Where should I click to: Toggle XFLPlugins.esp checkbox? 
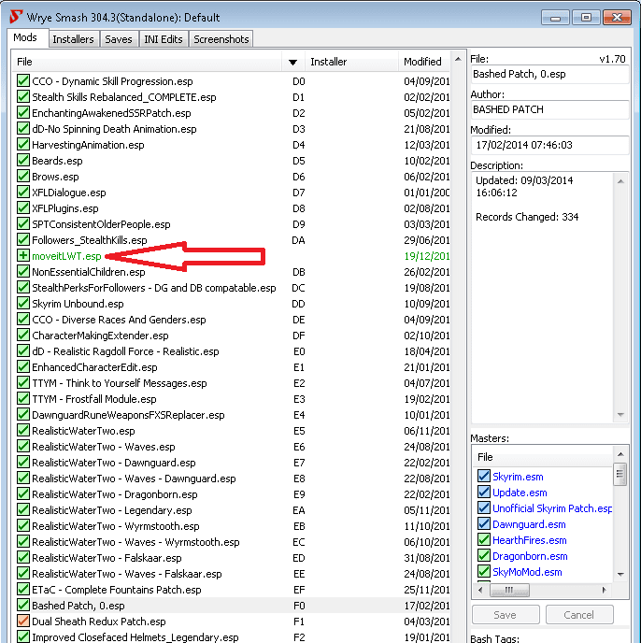[23, 207]
